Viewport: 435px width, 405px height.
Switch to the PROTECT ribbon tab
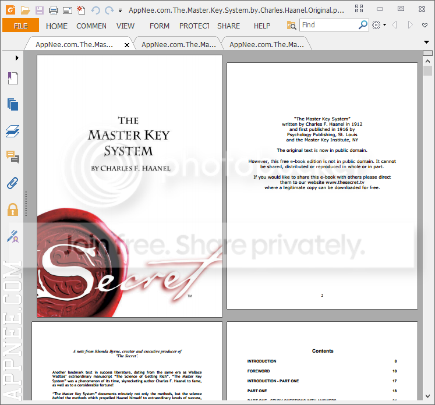coord(194,26)
